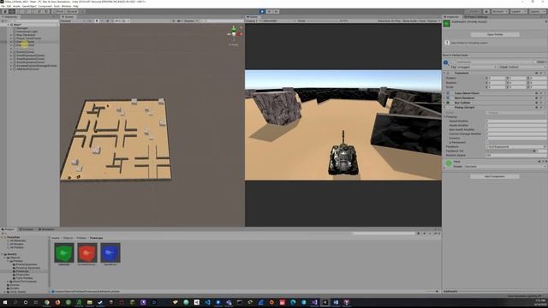Expand the Cube (Mesh Filter) component

click(444, 93)
